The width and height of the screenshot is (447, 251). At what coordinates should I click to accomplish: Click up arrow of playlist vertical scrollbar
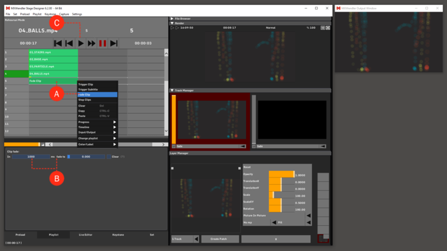pos(166,53)
